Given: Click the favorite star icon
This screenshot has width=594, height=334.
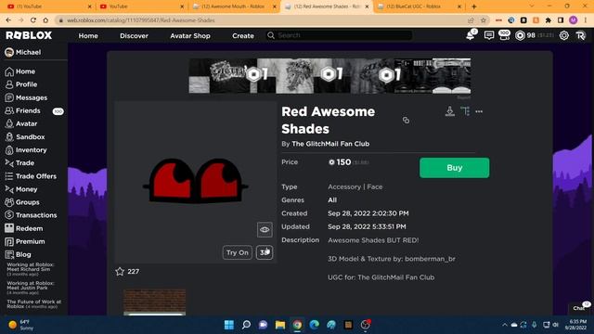Looking at the screenshot, I should pos(120,271).
